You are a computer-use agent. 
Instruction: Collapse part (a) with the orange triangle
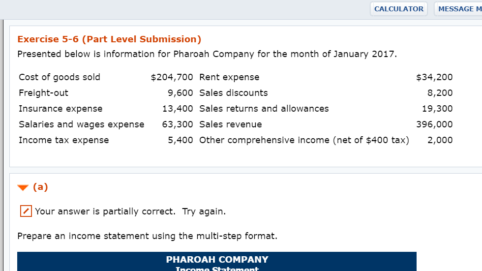point(23,187)
